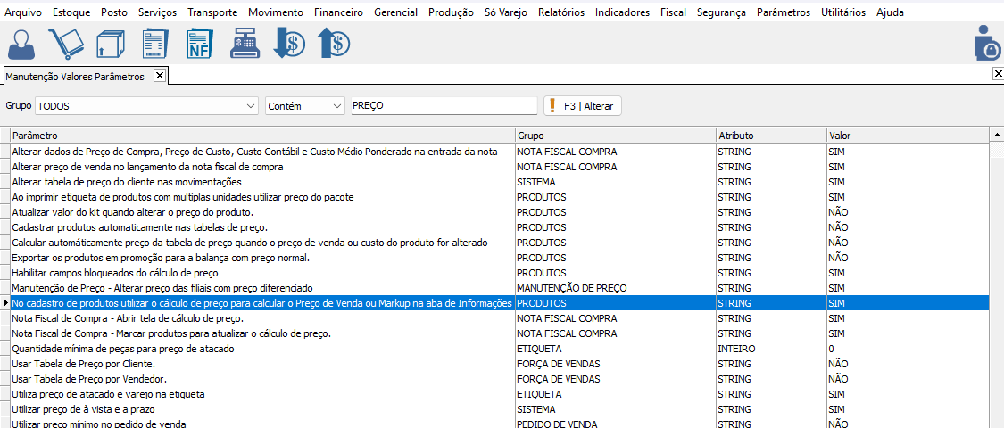Viewport: 1004px width, 428px height.
Task: Open the NF invoice toolbar icon
Action: pyautogui.click(x=200, y=44)
